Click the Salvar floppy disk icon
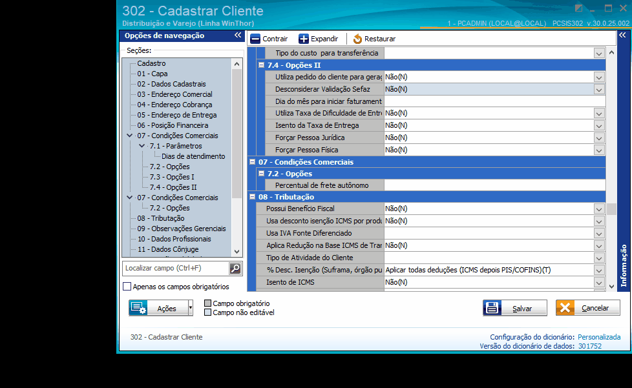Image resolution: width=632 pixels, height=388 pixels. [x=492, y=308]
